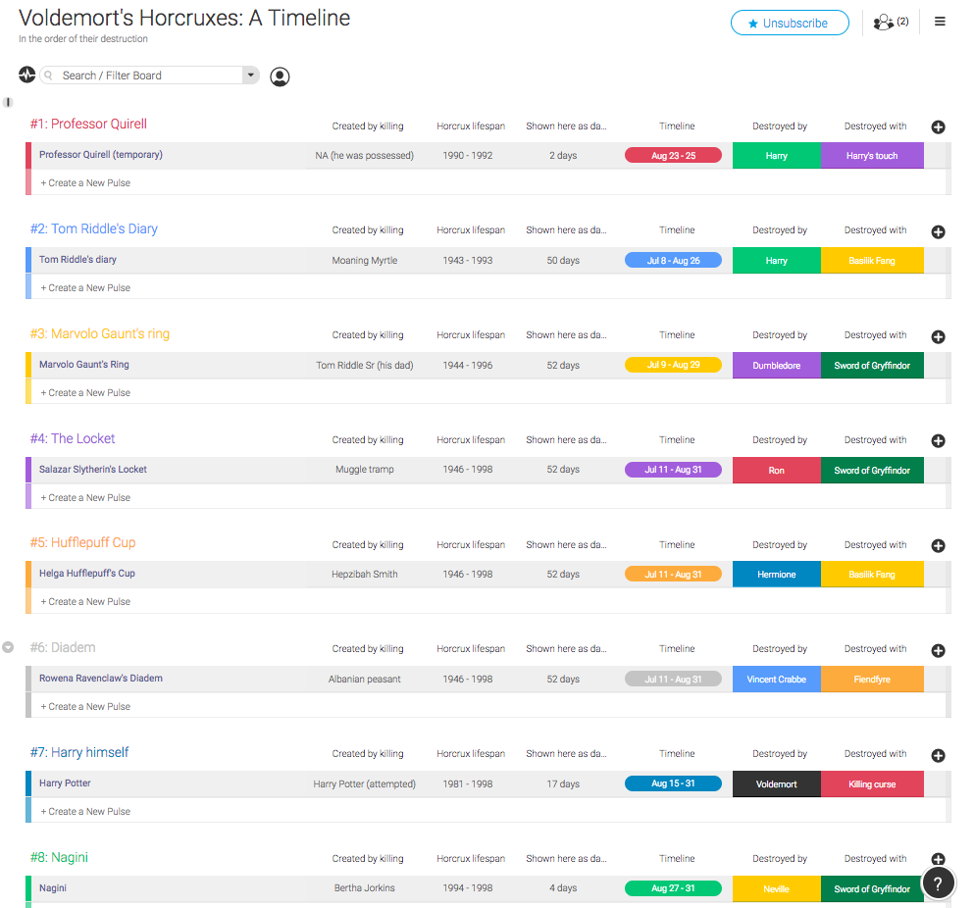
Task: Add column to Professor Quirell group
Action: [938, 127]
